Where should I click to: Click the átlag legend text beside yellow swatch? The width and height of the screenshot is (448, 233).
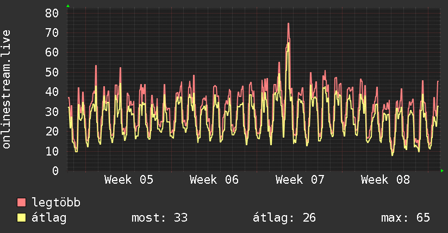pos(49,218)
